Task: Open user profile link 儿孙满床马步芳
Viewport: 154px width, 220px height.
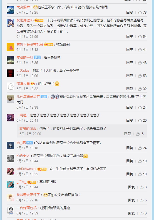Action: click(x=28, y=97)
